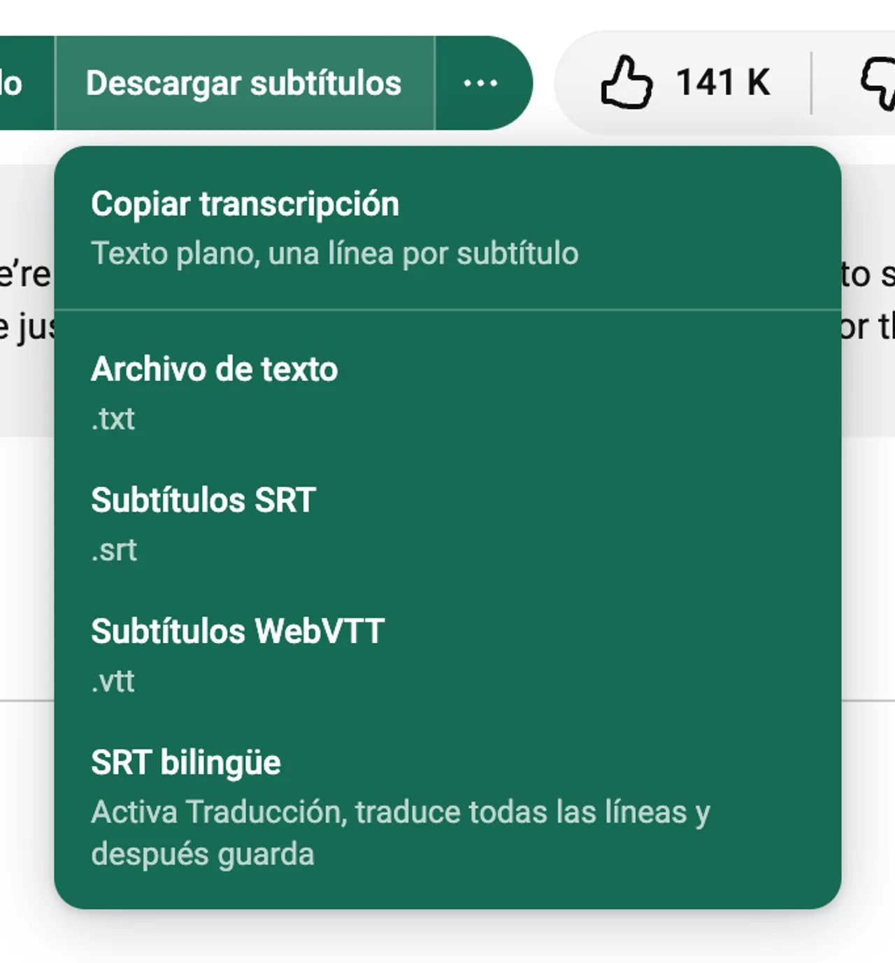Choose Archivo de texto .txt option
Screen dimensions: 895x963
[x=447, y=393]
